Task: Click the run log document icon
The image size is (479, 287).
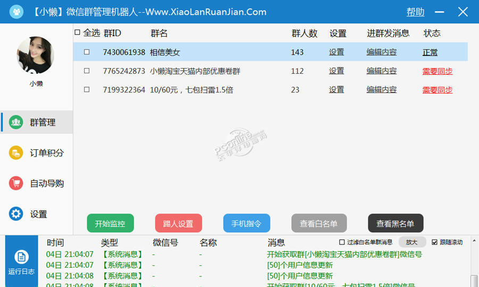Action: coord(21,258)
